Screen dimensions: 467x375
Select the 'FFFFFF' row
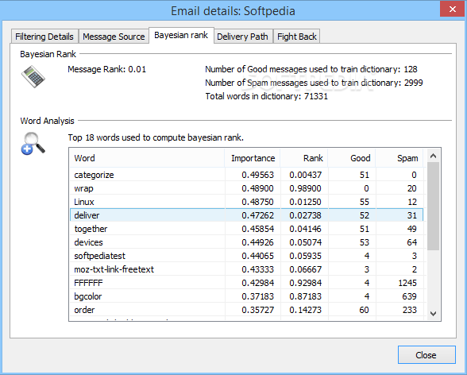click(246, 283)
